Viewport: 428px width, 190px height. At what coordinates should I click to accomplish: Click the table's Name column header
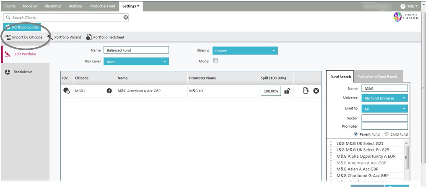click(151, 78)
